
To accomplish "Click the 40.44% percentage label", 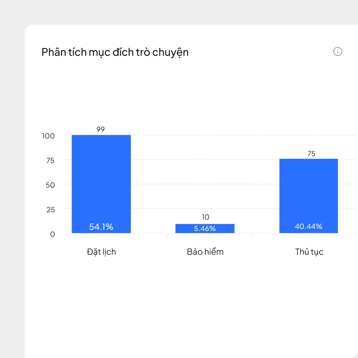I will tap(309, 226).
